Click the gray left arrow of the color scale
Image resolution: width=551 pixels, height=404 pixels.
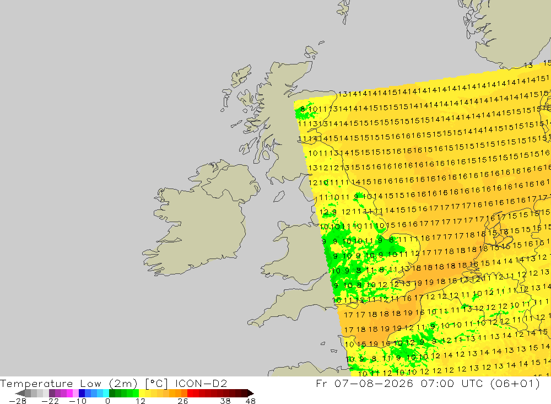(20, 394)
